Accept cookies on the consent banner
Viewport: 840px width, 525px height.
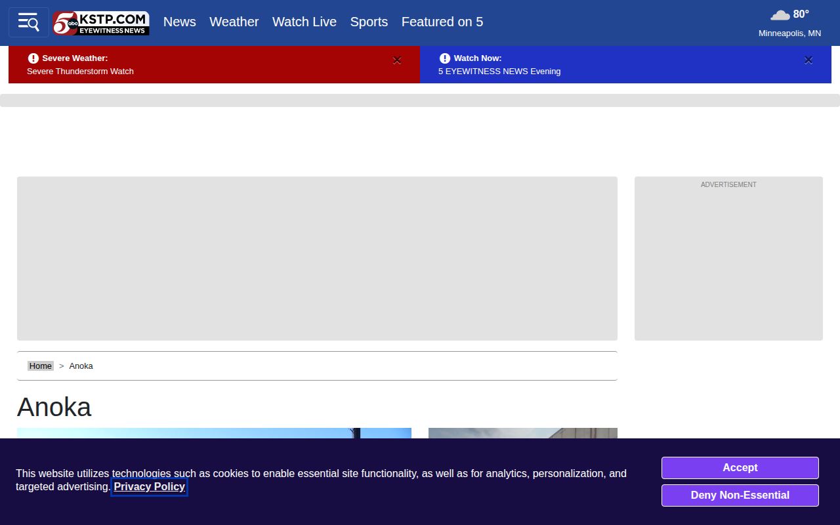[740, 468]
